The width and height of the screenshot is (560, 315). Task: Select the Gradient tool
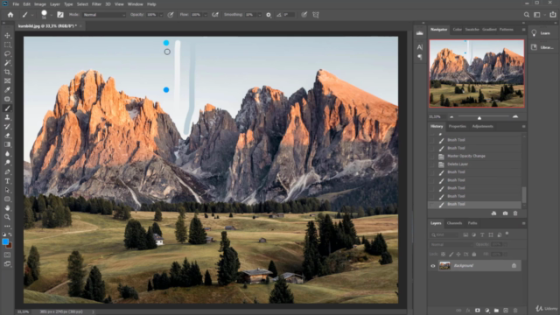tap(7, 144)
